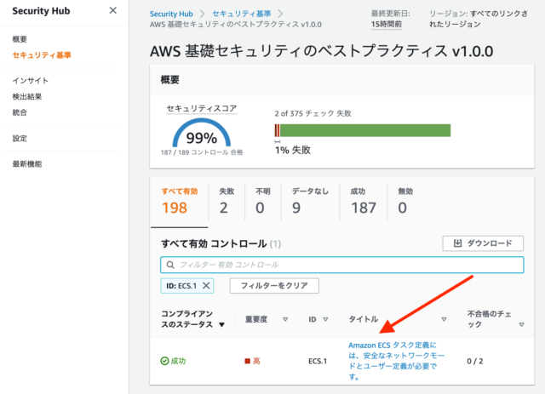Open 概要 in the sidebar

[20, 39]
